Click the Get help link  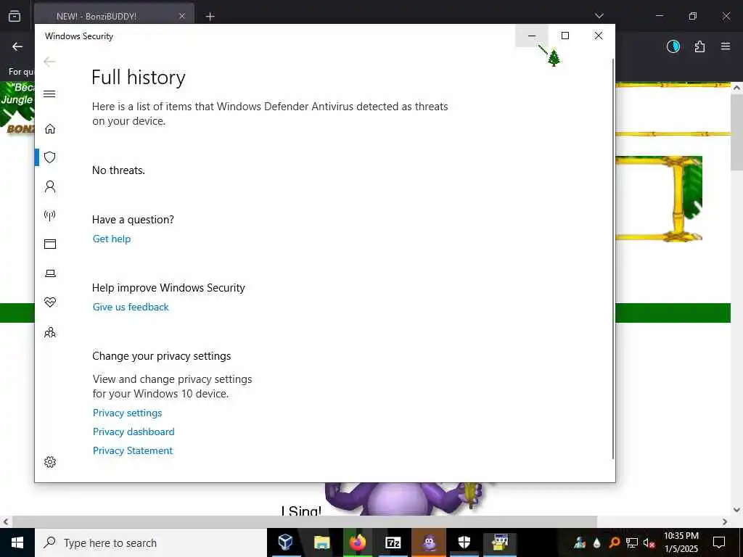point(111,239)
